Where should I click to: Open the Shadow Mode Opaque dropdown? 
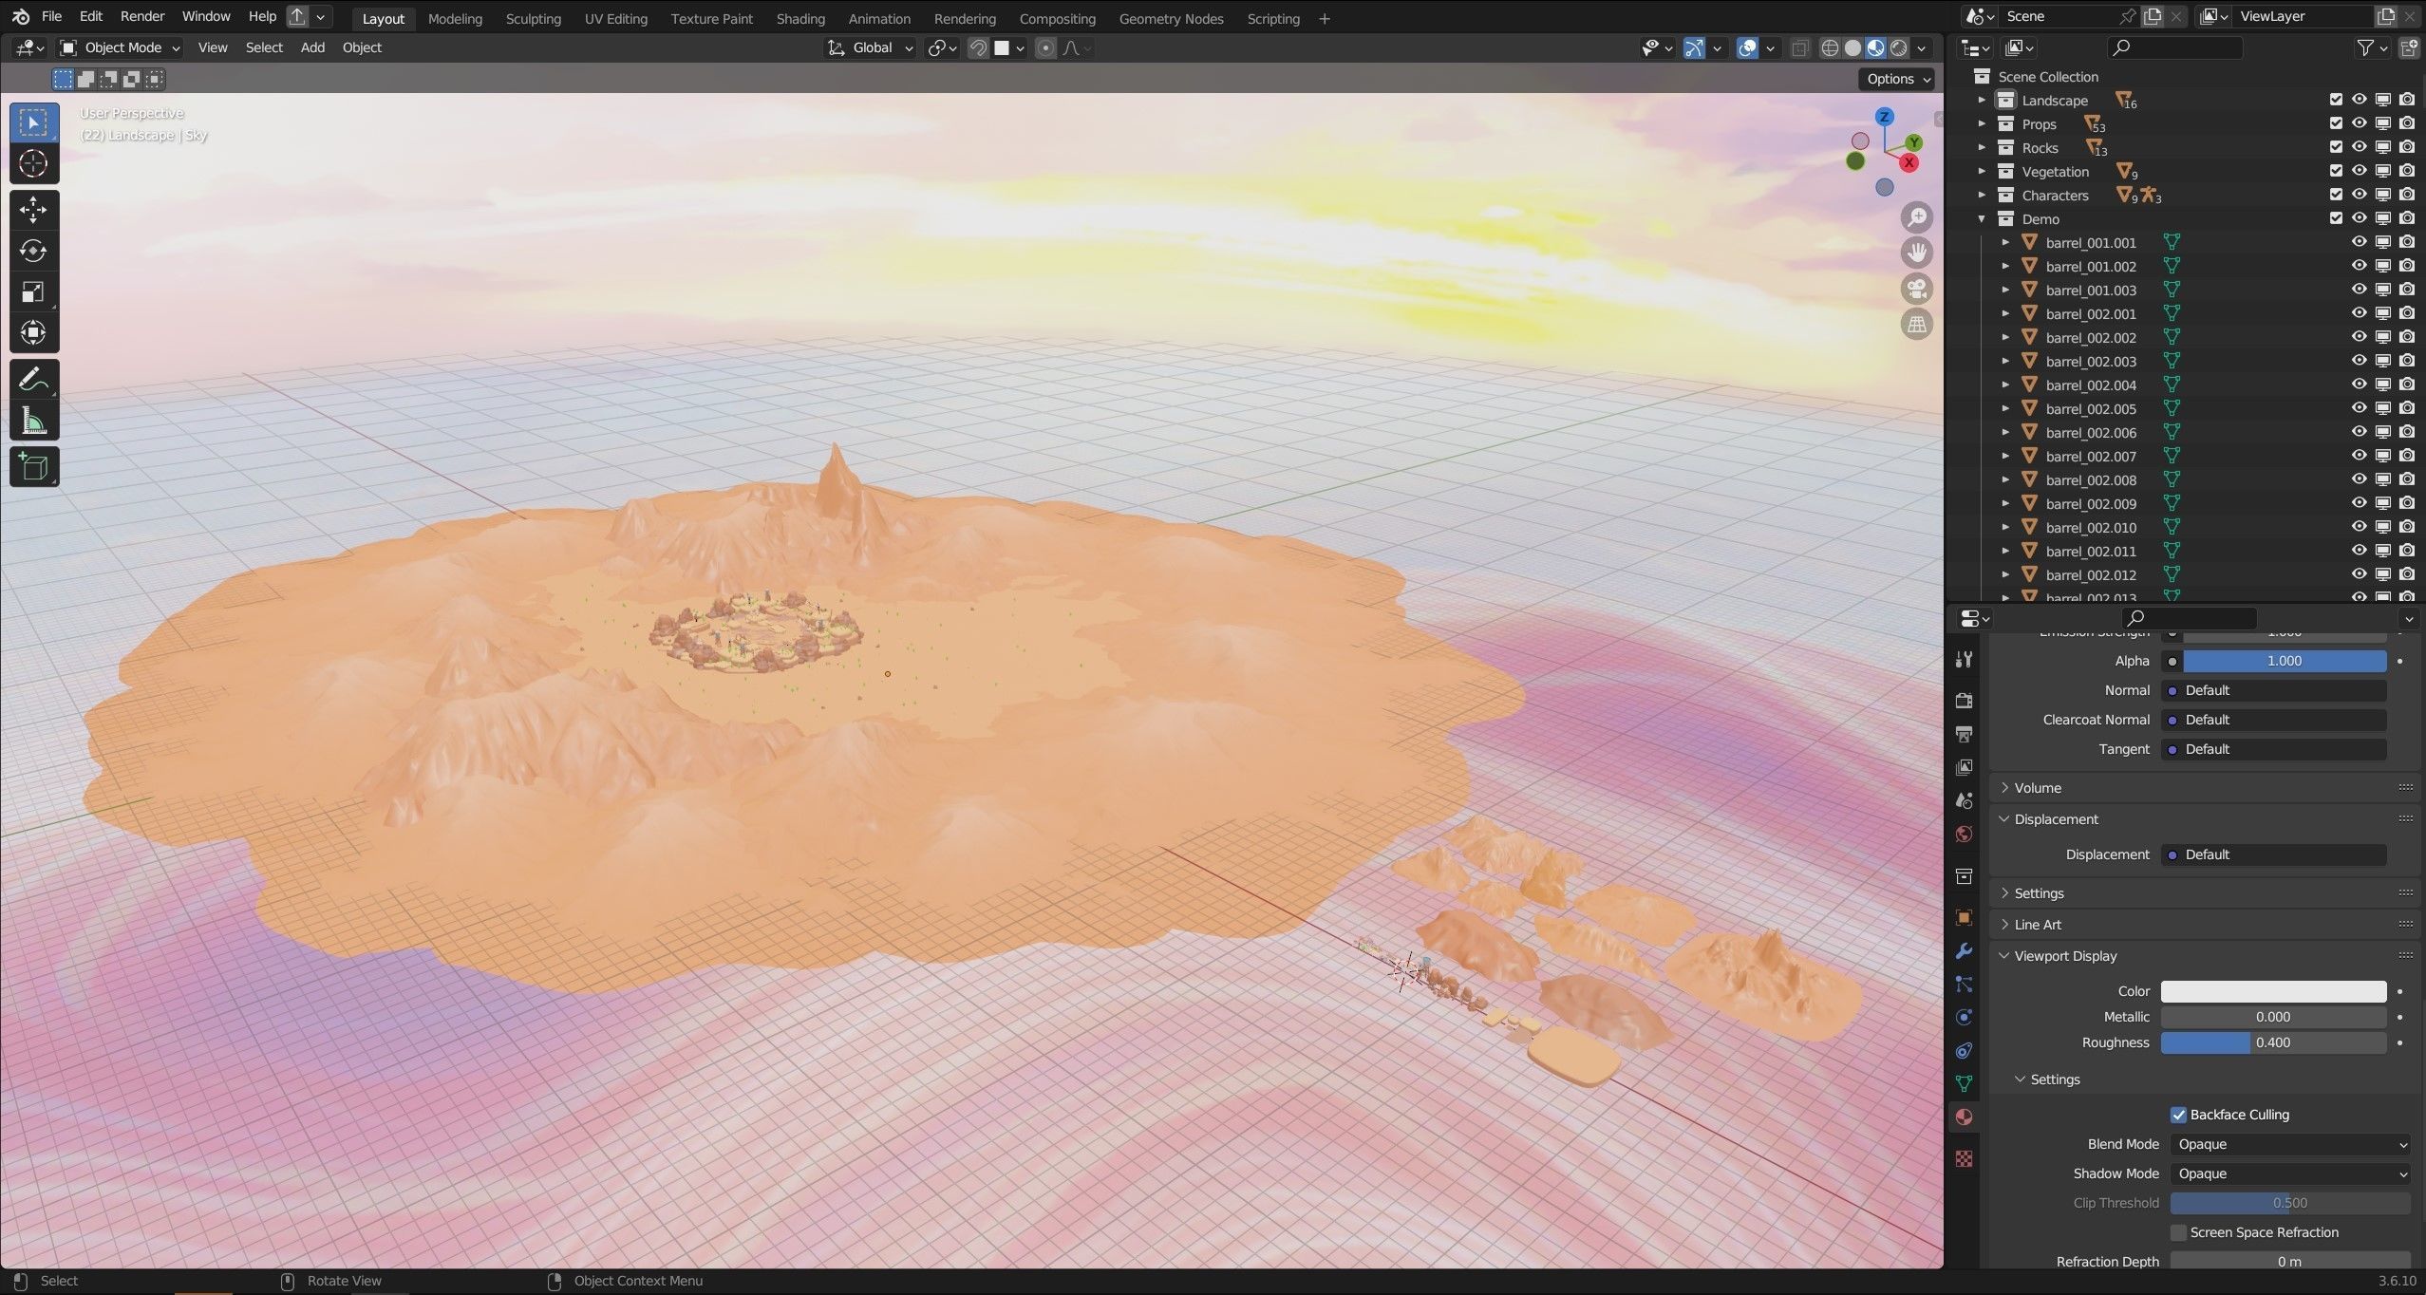(x=2290, y=1173)
